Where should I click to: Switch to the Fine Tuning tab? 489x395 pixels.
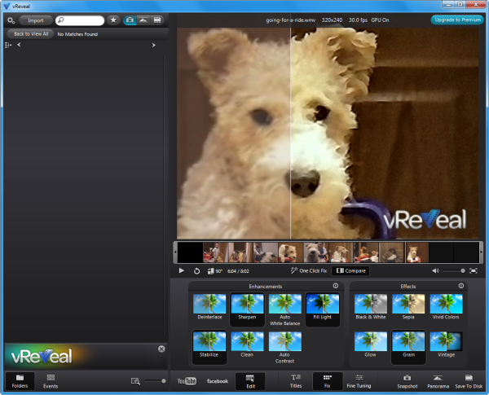(x=359, y=380)
